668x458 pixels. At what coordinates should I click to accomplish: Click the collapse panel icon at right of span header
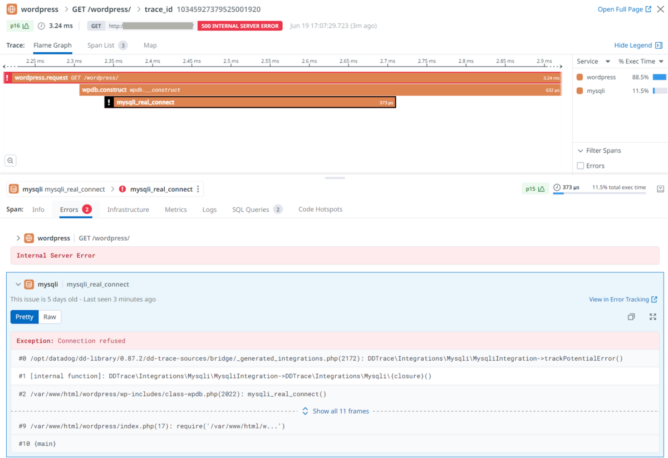[660, 188]
